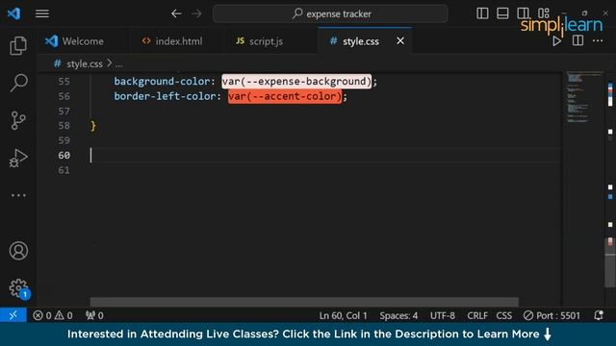The image size is (616, 346).
Task: Change indentation via Spaces: 4
Action: click(398, 315)
